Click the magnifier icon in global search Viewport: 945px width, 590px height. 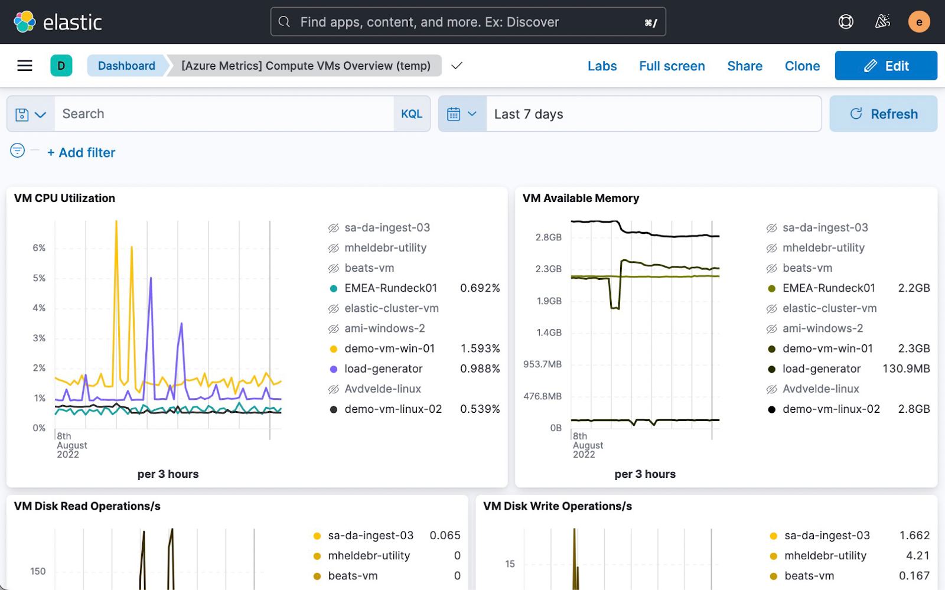(284, 22)
